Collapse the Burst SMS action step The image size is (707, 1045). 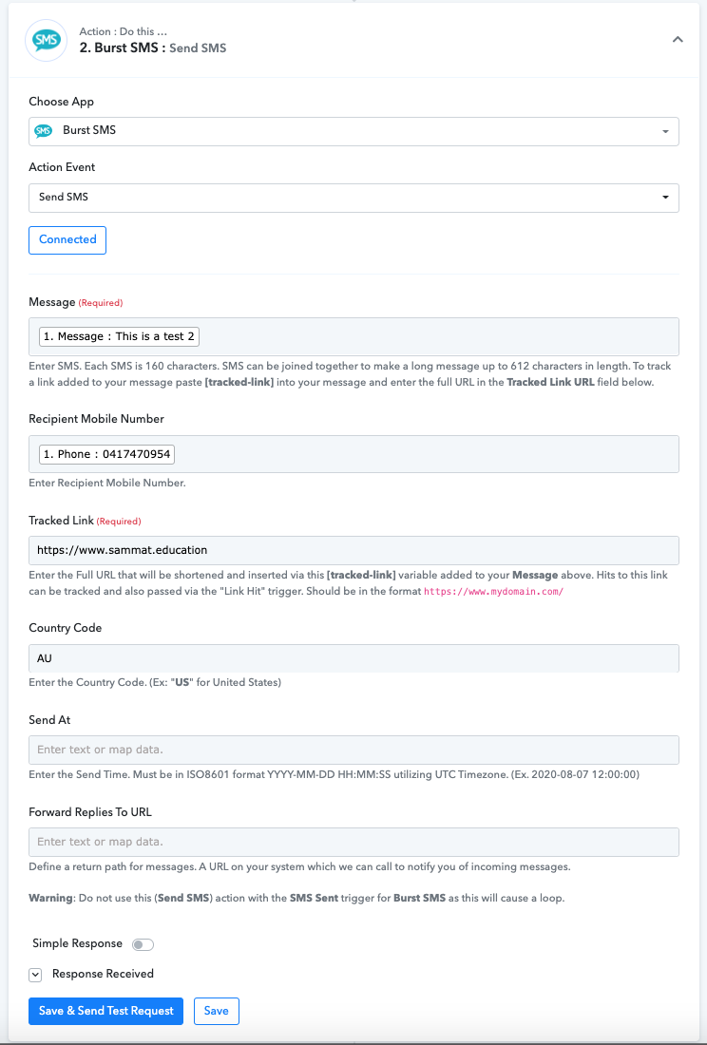tap(678, 39)
